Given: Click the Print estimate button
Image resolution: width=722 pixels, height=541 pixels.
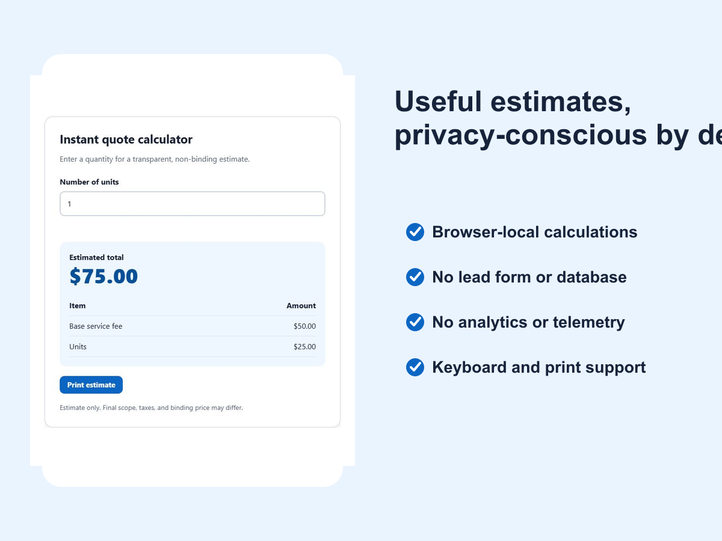Looking at the screenshot, I should [91, 385].
